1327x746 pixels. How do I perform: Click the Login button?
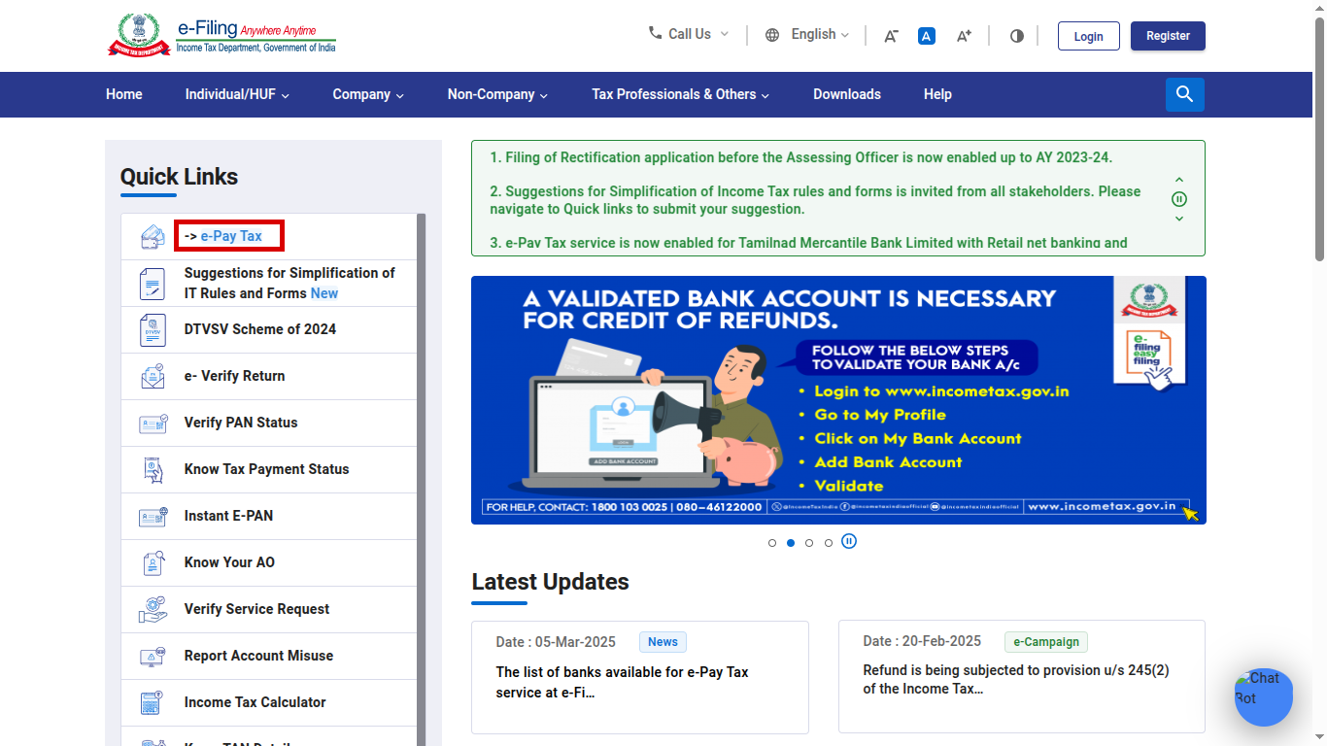(x=1088, y=36)
